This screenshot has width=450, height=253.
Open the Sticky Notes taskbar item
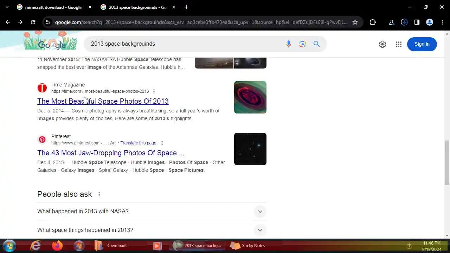pyautogui.click(x=247, y=246)
